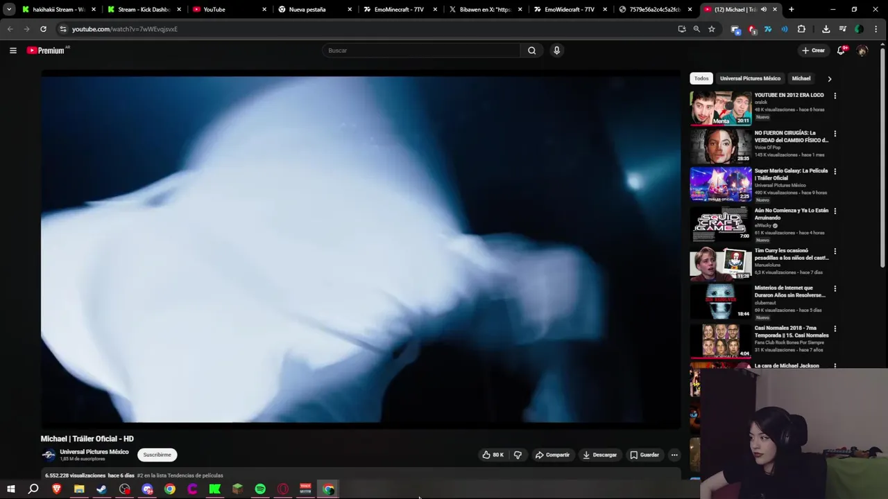Screen dimensions: 888x499
Task: Open Spotify from the taskbar
Action: [260, 489]
